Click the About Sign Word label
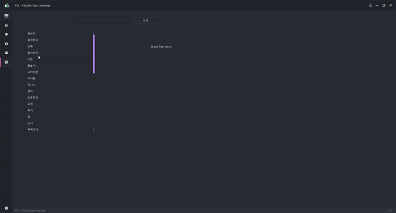The width and height of the screenshot is (396, 213). [x=161, y=46]
